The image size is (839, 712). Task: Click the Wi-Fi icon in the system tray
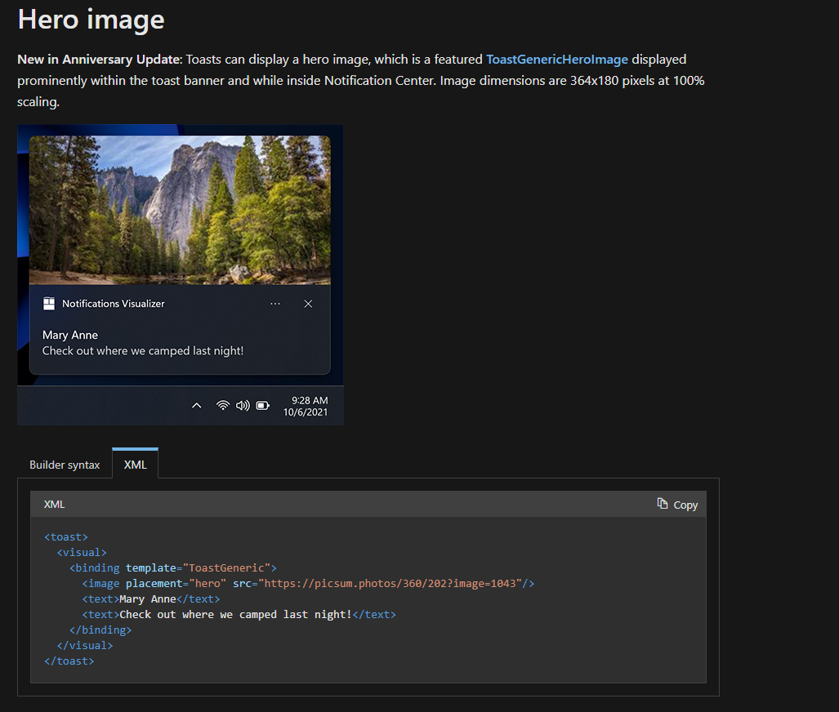point(223,405)
